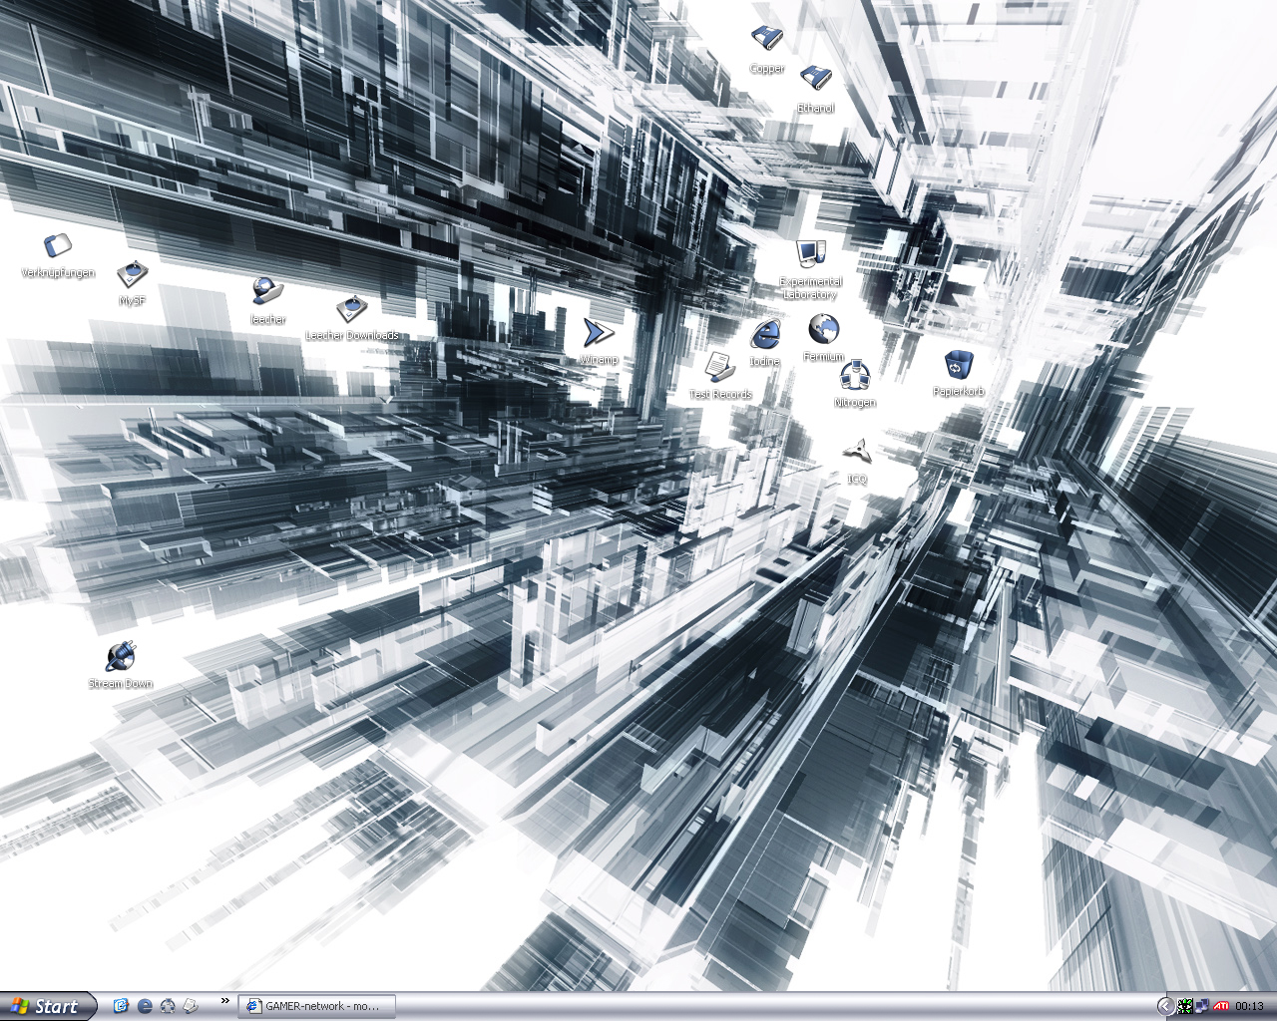The width and height of the screenshot is (1277, 1021).
Task: Open the Ethanol drive icon
Action: point(815,79)
